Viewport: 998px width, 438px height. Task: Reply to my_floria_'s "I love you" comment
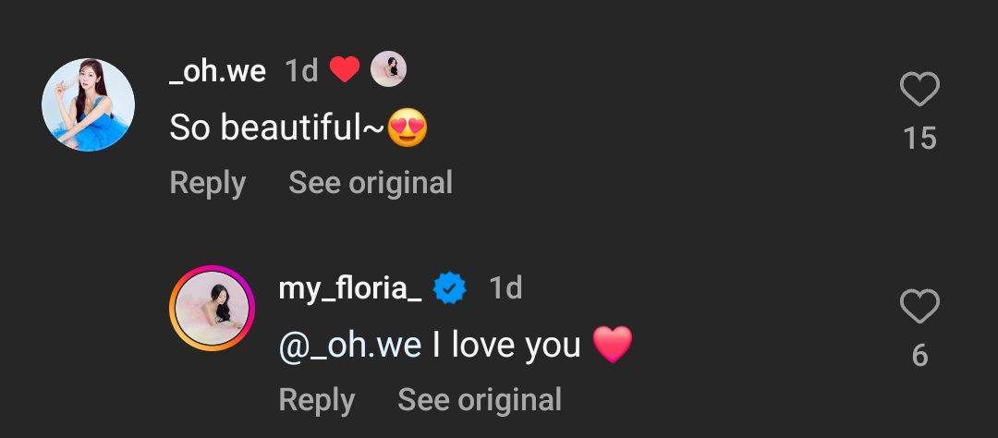[316, 400]
